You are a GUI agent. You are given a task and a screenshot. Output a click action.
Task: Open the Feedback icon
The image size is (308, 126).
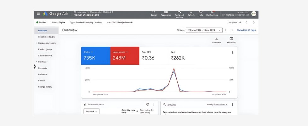(231, 39)
